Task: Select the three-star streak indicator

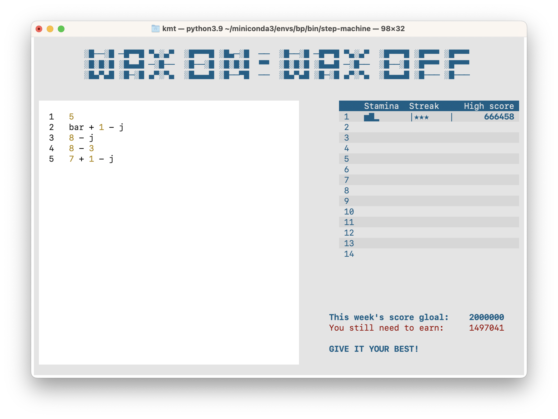Action: pyautogui.click(x=422, y=118)
